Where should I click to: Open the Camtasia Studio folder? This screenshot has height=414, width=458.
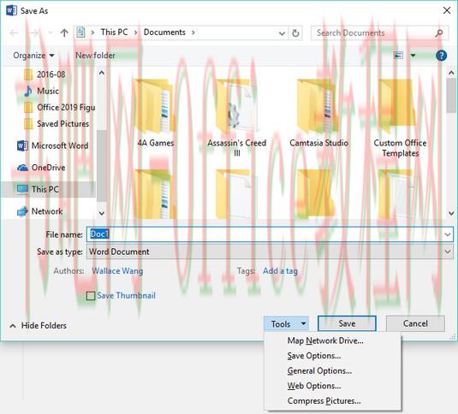pyautogui.click(x=318, y=114)
